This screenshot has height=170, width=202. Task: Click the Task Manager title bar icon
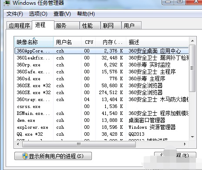coord(7,3)
